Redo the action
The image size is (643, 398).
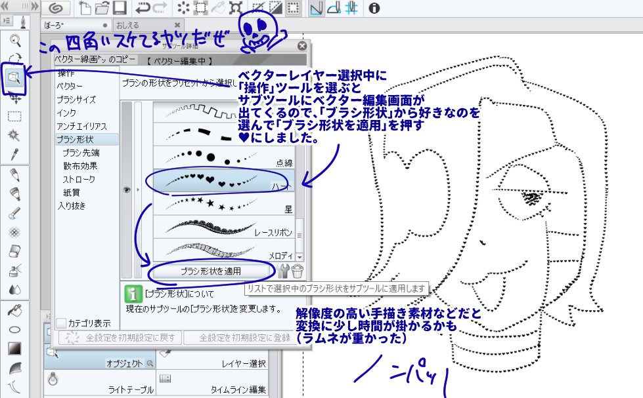(x=160, y=8)
